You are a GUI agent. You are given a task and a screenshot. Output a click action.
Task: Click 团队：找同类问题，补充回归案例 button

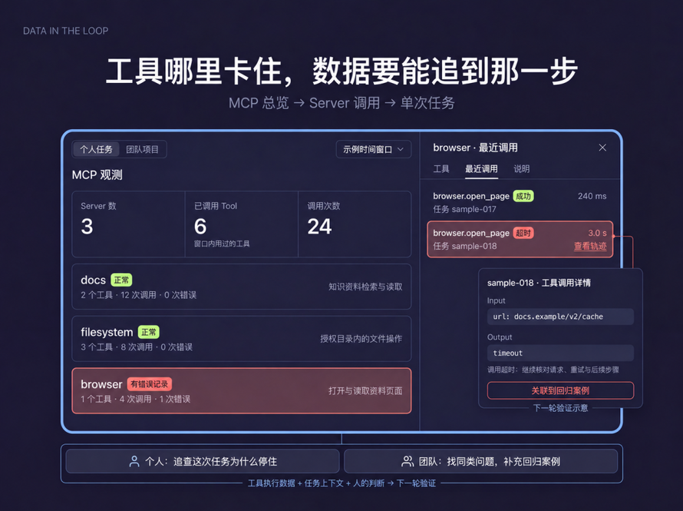(x=481, y=461)
